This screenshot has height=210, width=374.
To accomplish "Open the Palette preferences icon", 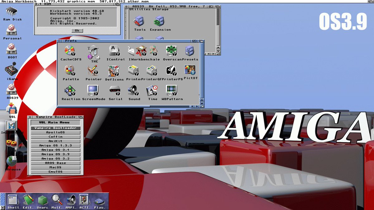I will coord(70,71).
